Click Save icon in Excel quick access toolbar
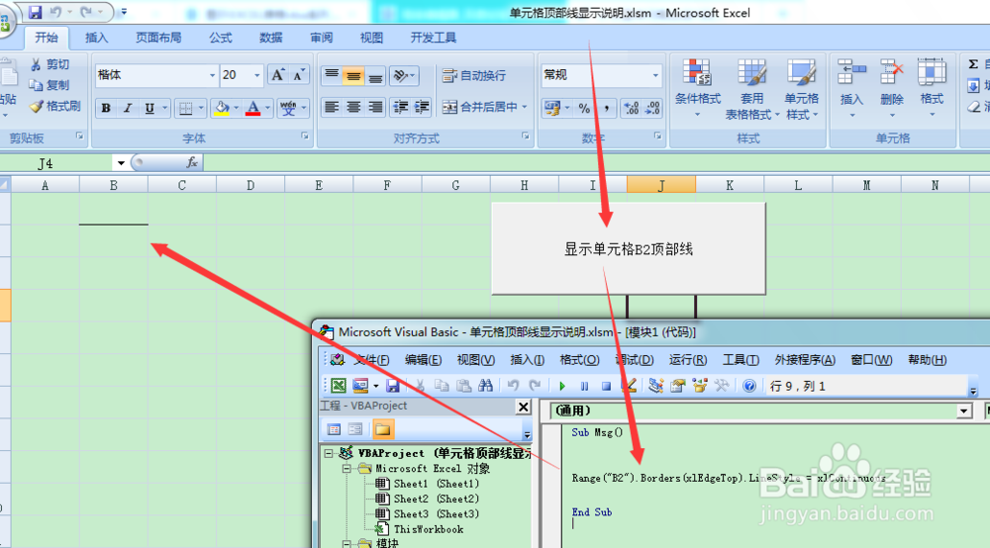The height and width of the screenshot is (548, 990). coord(35,12)
